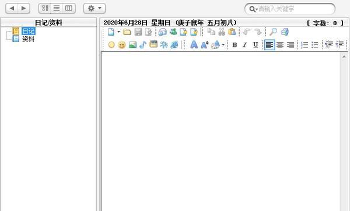Toggle bold formatting (B)

point(235,45)
